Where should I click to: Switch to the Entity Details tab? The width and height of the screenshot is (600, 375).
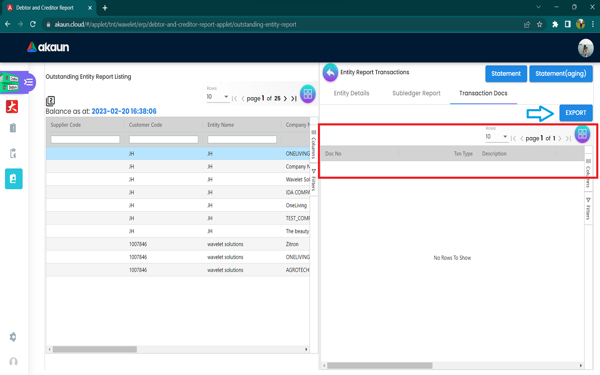(351, 93)
